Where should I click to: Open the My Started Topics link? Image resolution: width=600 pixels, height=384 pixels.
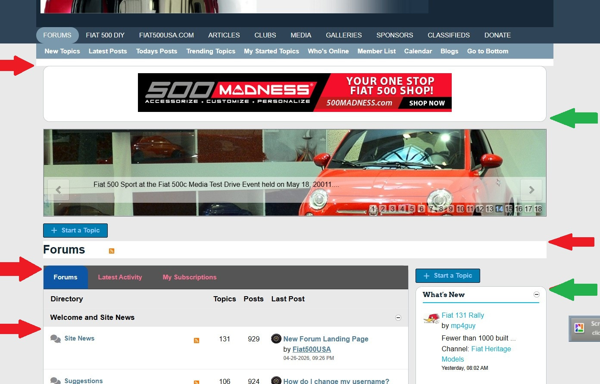[x=272, y=51]
